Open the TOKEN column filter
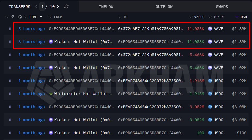This screenshot has height=140, width=252. 209,17
